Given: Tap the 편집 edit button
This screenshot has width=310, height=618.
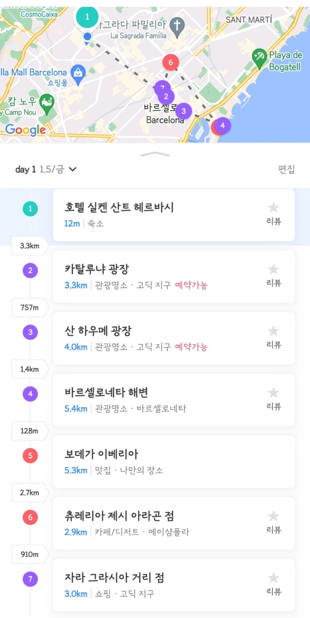Looking at the screenshot, I should 286,169.
